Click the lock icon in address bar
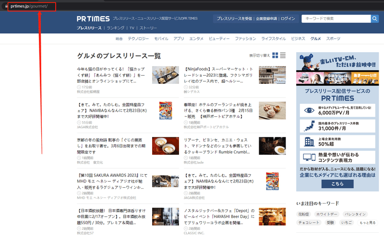The height and width of the screenshot is (238, 384). [6, 6]
